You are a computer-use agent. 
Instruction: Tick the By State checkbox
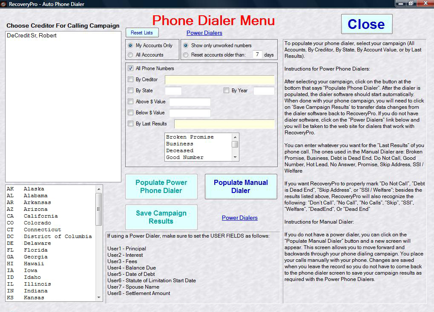pos(130,91)
